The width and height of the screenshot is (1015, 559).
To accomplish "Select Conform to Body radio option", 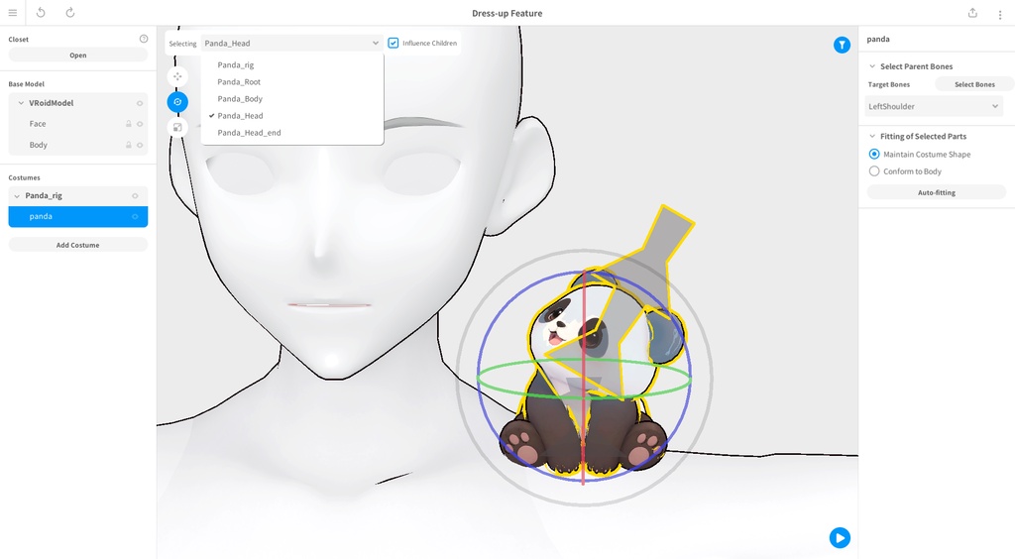I will tap(874, 171).
